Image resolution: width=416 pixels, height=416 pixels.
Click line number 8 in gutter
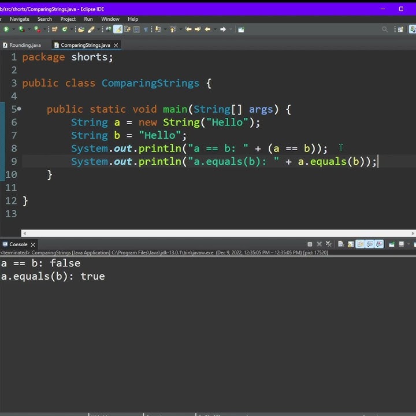14,148
